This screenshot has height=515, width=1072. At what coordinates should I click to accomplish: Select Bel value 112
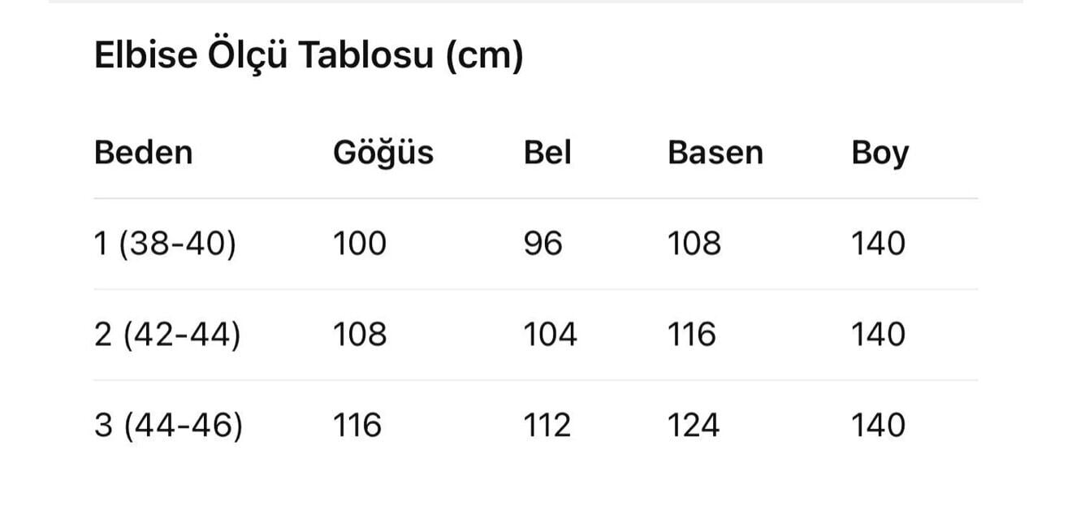click(x=547, y=426)
